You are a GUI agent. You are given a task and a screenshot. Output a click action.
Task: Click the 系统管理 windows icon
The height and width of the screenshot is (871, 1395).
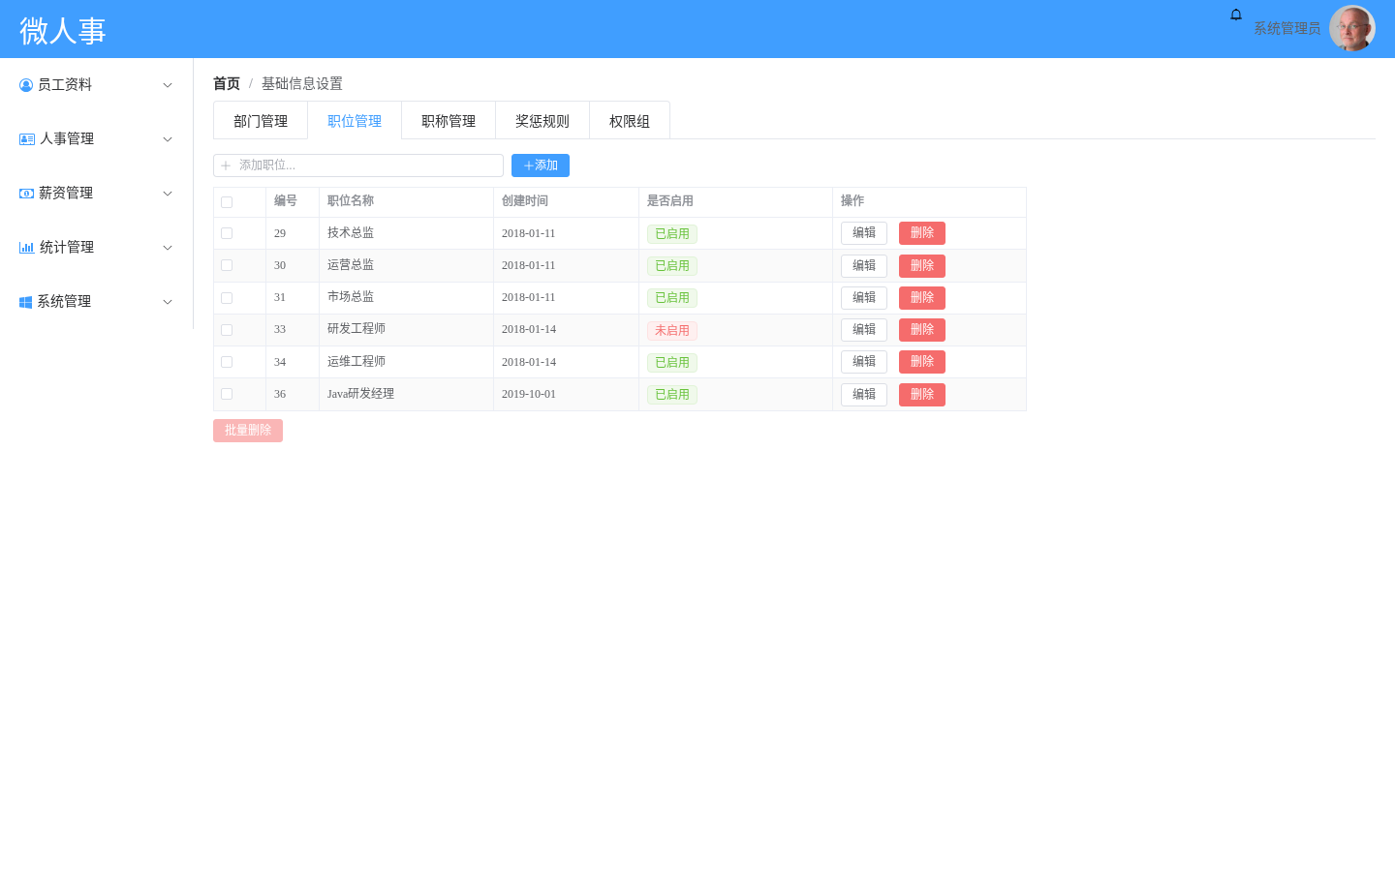click(26, 302)
